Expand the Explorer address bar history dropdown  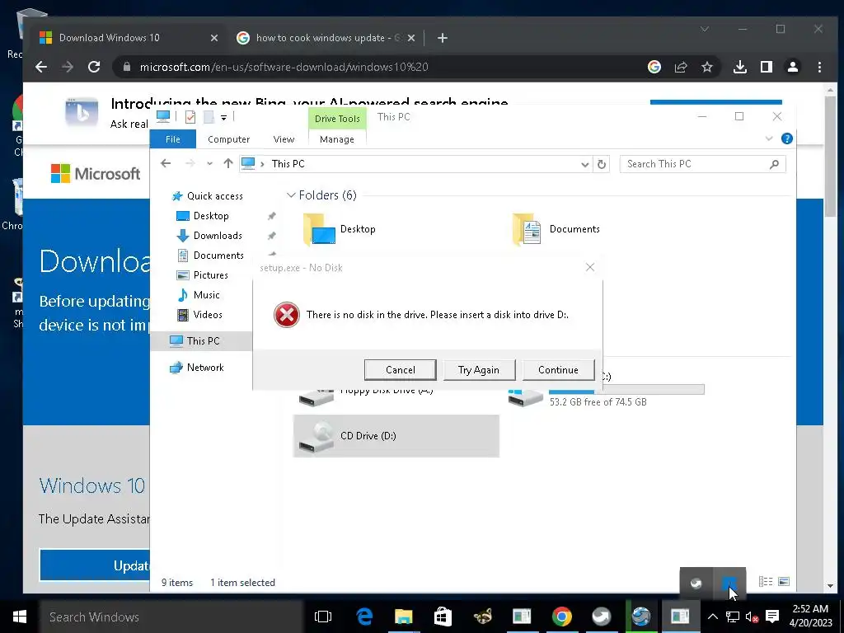(x=584, y=164)
